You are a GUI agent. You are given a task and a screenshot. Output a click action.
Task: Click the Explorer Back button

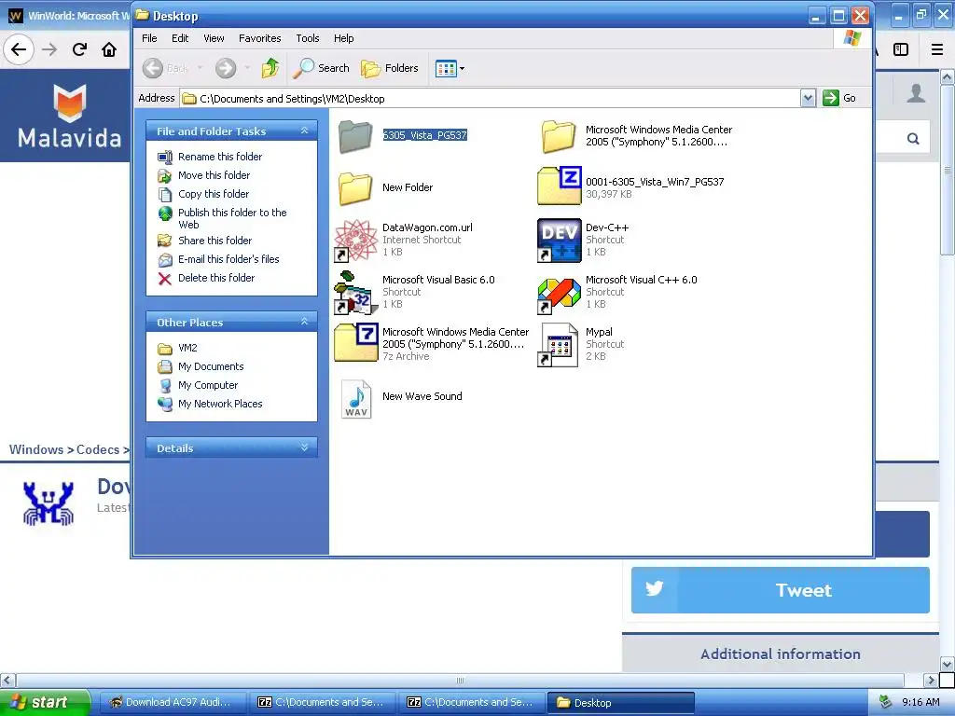click(166, 68)
